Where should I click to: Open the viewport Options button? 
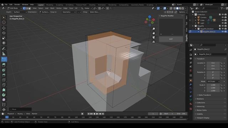pos(182,12)
